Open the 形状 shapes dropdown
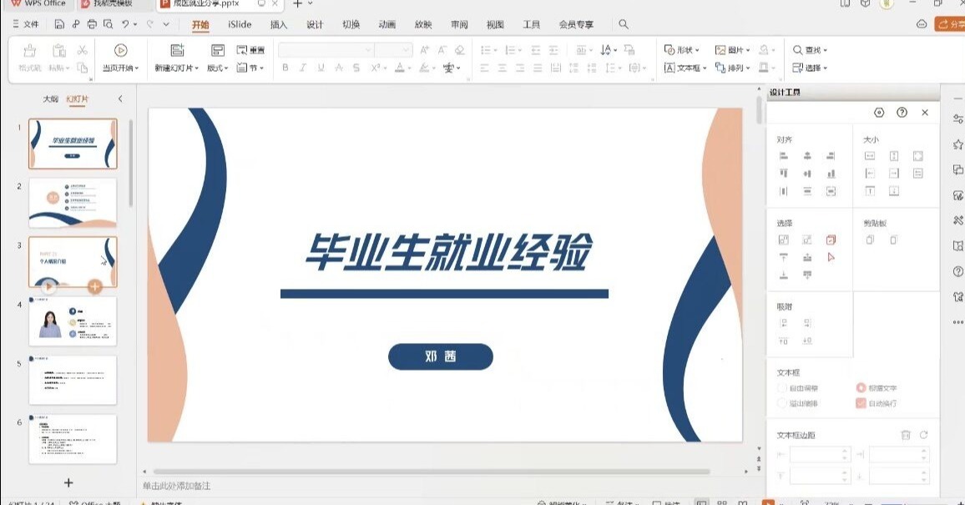This screenshot has width=965, height=505. tap(682, 50)
